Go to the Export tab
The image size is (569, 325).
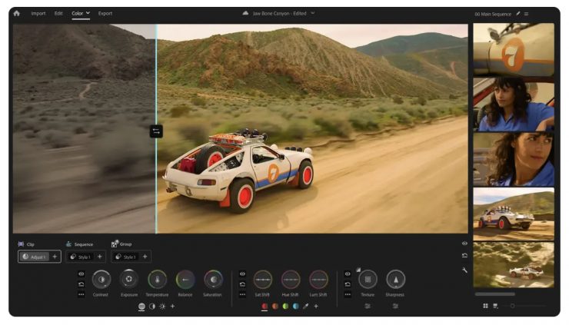[105, 13]
